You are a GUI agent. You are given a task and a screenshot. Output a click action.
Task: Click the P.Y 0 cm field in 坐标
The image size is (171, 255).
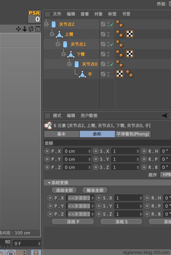tap(77, 159)
